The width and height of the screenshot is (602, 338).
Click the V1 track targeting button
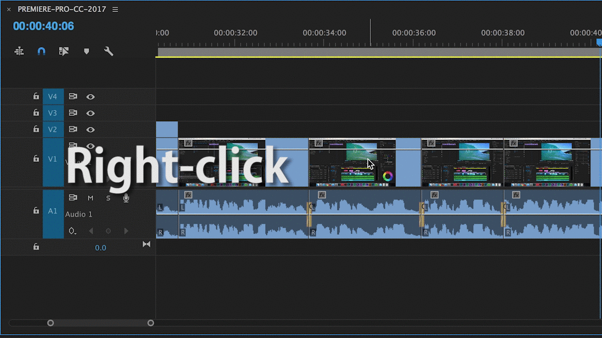click(x=53, y=159)
